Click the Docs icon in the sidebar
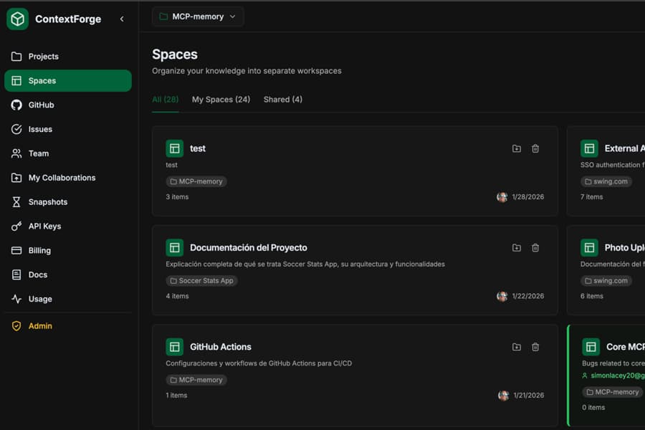 (x=16, y=274)
